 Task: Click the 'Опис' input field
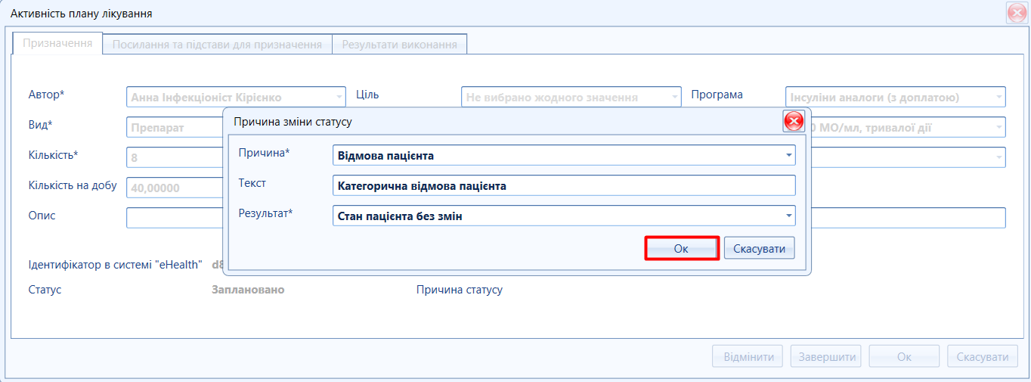click(x=175, y=218)
